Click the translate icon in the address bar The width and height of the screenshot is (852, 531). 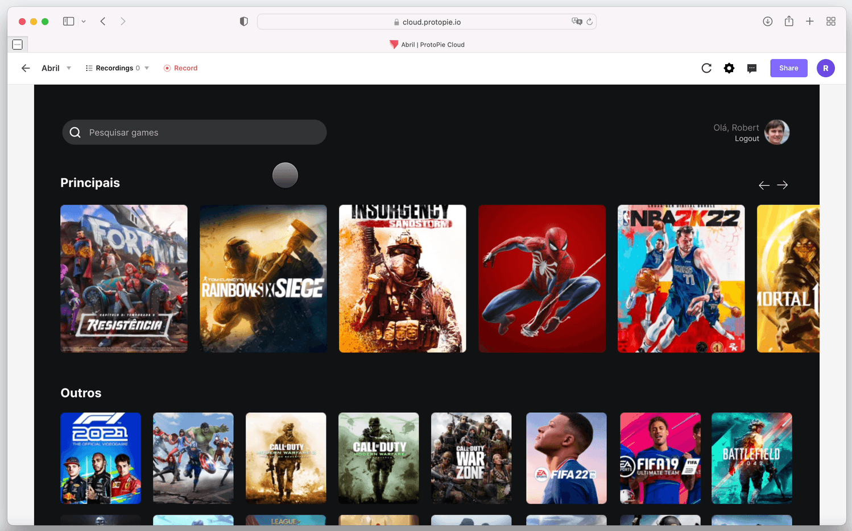click(x=577, y=22)
